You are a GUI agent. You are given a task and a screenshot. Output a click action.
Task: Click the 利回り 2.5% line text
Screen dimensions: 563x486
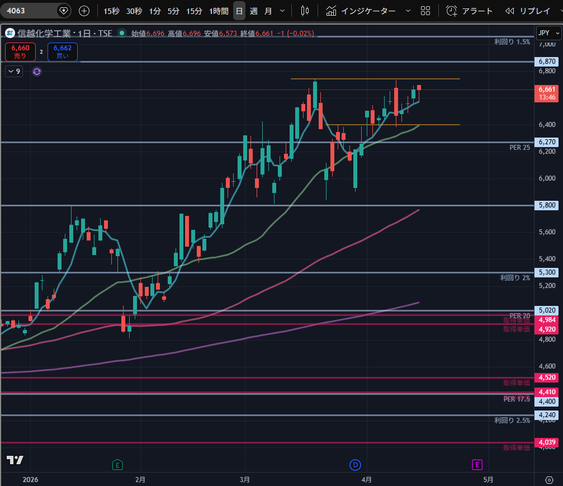(x=512, y=420)
